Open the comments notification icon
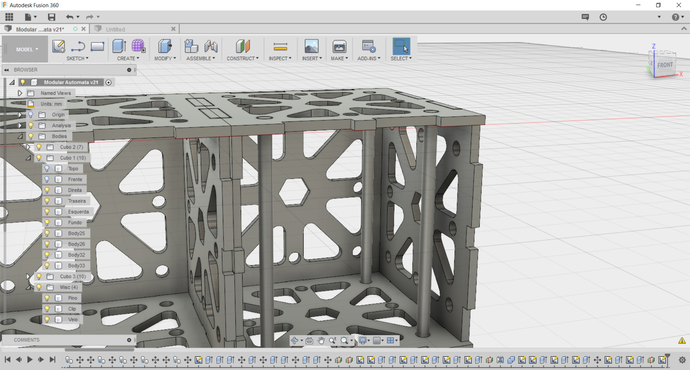The image size is (690, 370). click(x=585, y=17)
